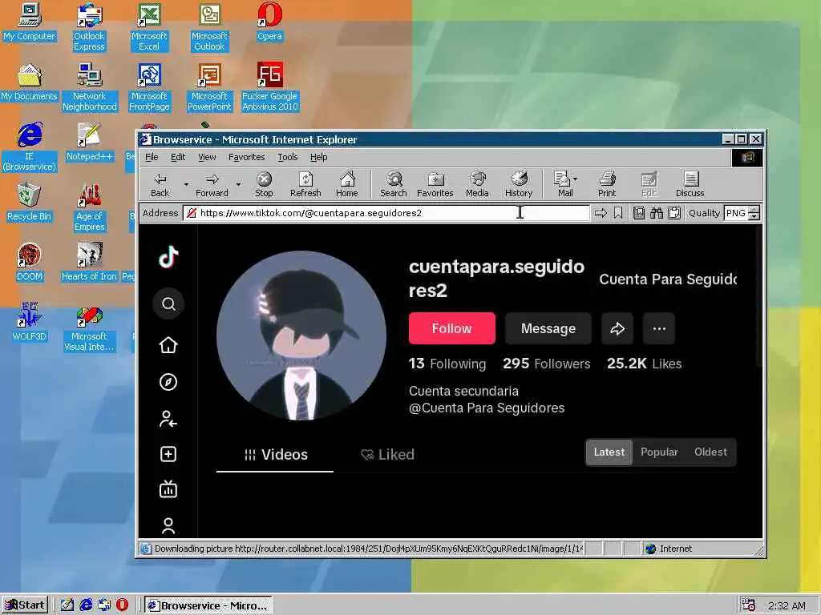
Task: Select the Microsoft Excel desktop icon
Action: [149, 27]
